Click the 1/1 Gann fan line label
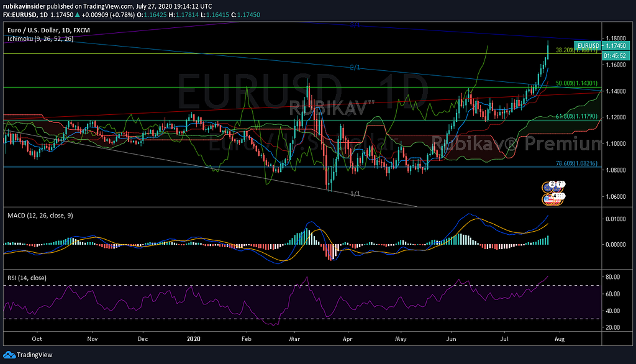This screenshot has height=364, width=636. (355, 194)
